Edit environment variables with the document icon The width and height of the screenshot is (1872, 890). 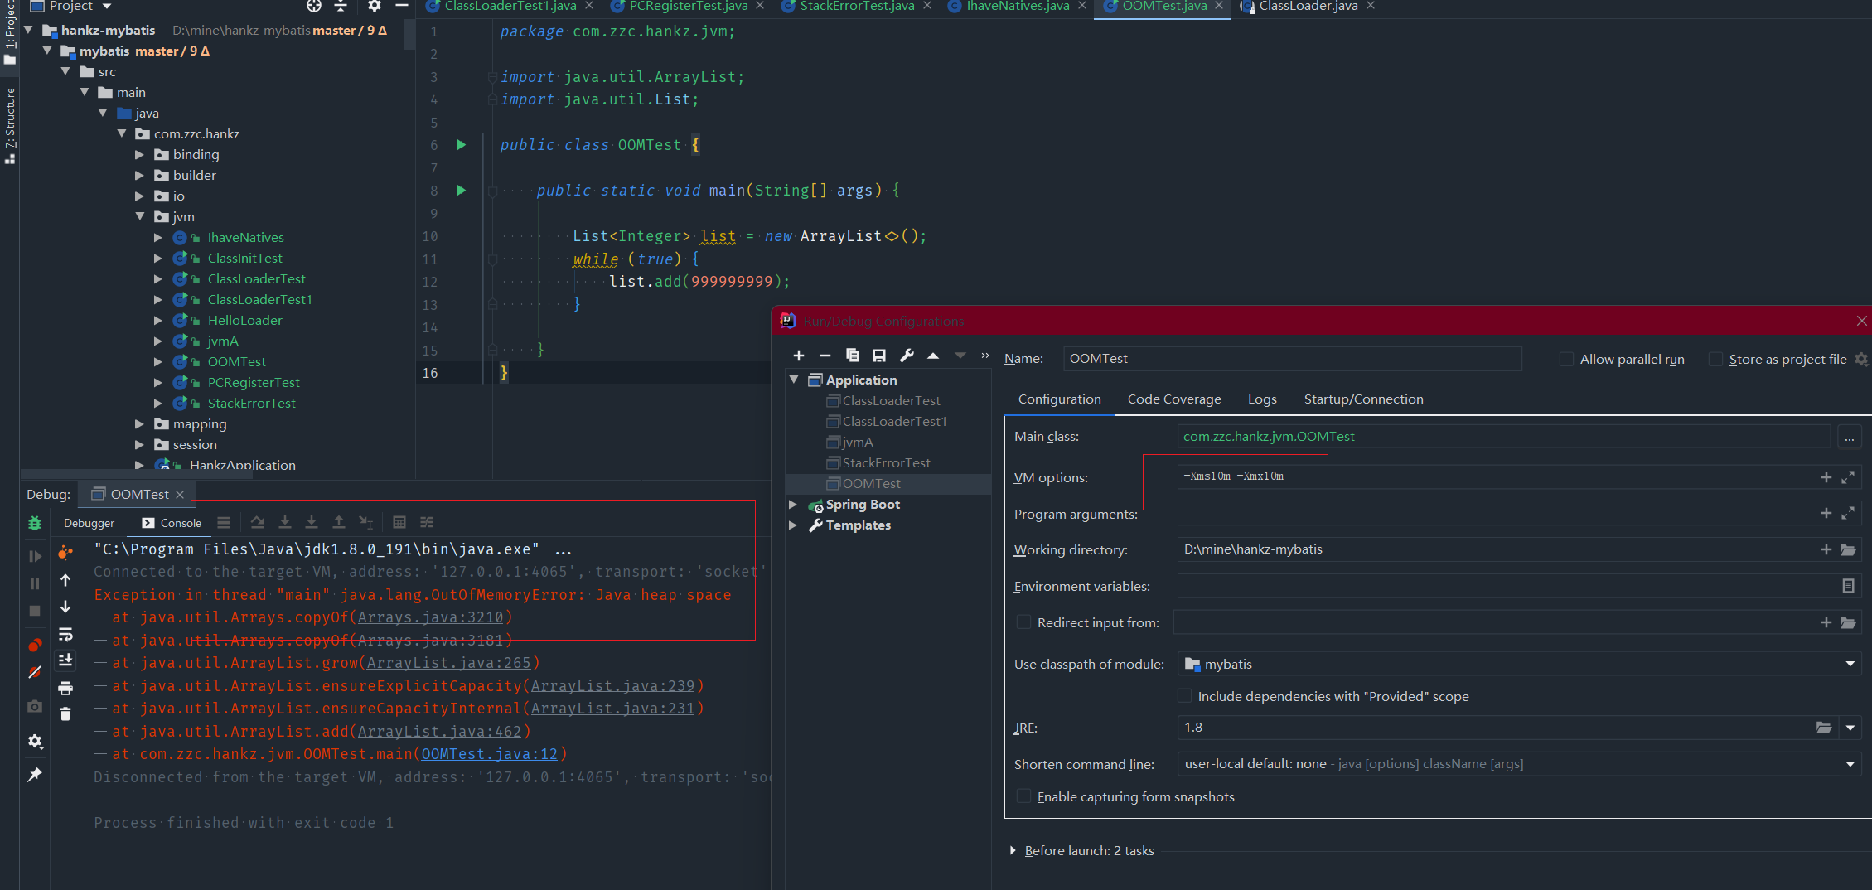(1848, 586)
